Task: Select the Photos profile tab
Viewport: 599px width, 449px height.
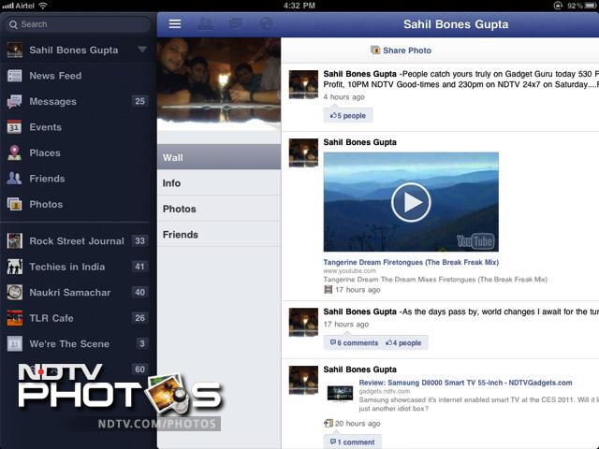Action: point(219,208)
